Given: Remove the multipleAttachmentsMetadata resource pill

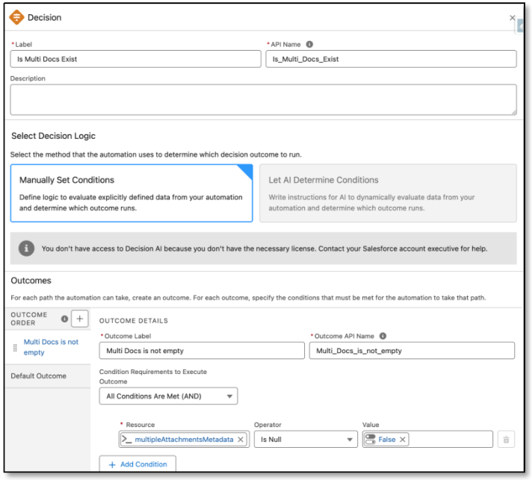Looking at the screenshot, I should click(x=240, y=440).
